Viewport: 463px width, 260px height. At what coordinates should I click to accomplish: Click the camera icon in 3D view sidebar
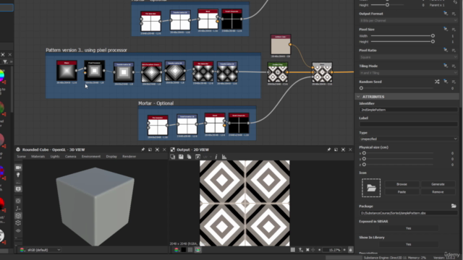(18, 168)
